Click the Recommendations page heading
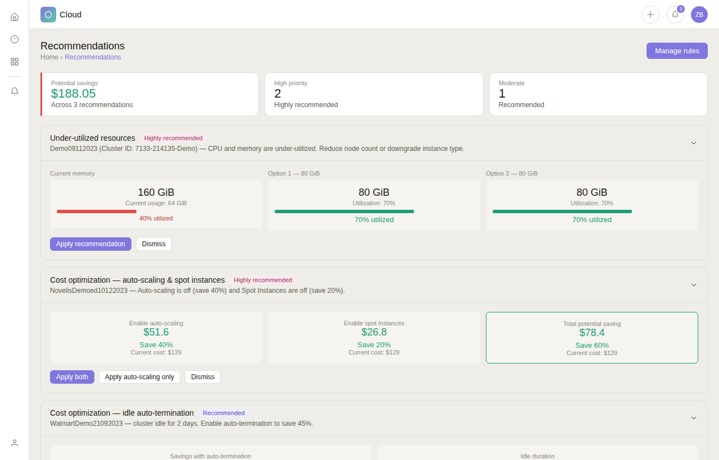719x460 pixels. click(x=83, y=46)
